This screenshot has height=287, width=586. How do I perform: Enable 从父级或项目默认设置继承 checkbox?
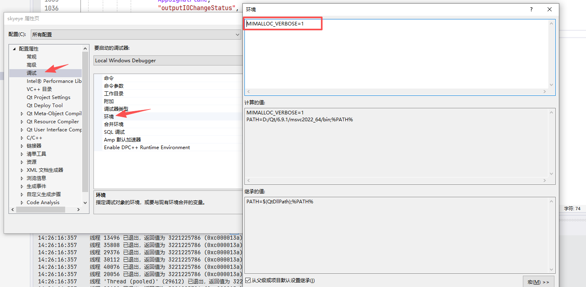click(x=248, y=280)
